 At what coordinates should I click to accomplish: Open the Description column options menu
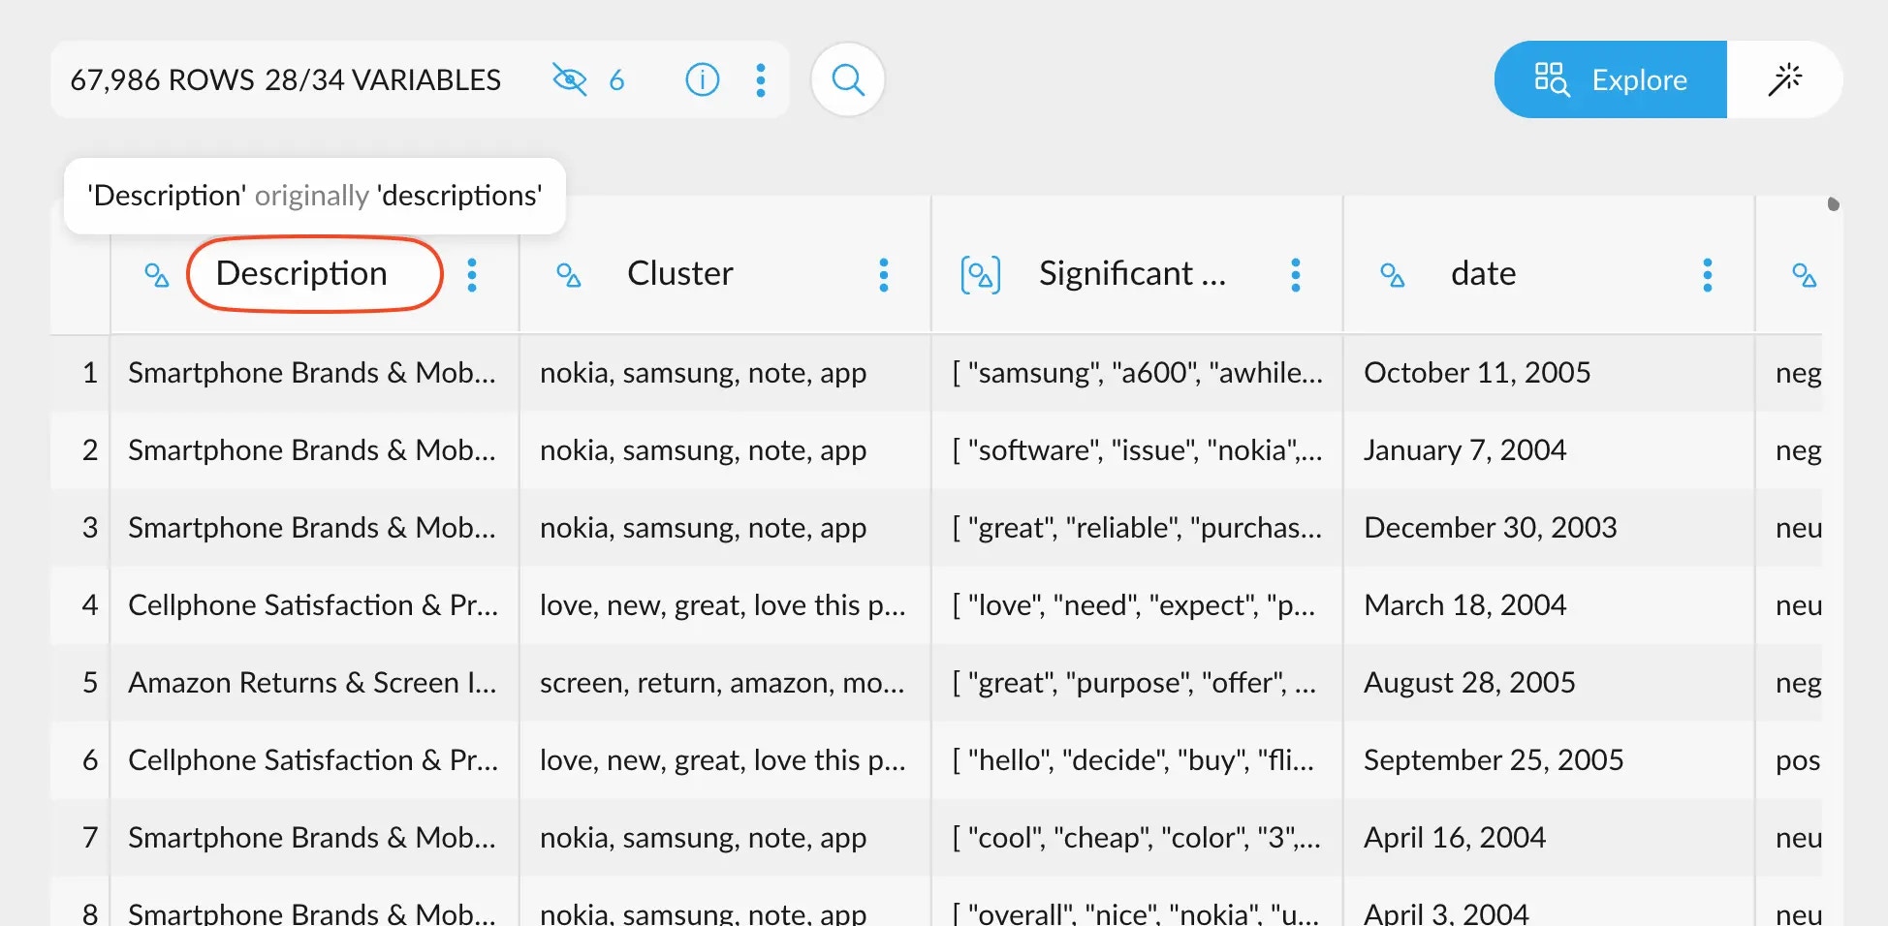click(x=472, y=275)
